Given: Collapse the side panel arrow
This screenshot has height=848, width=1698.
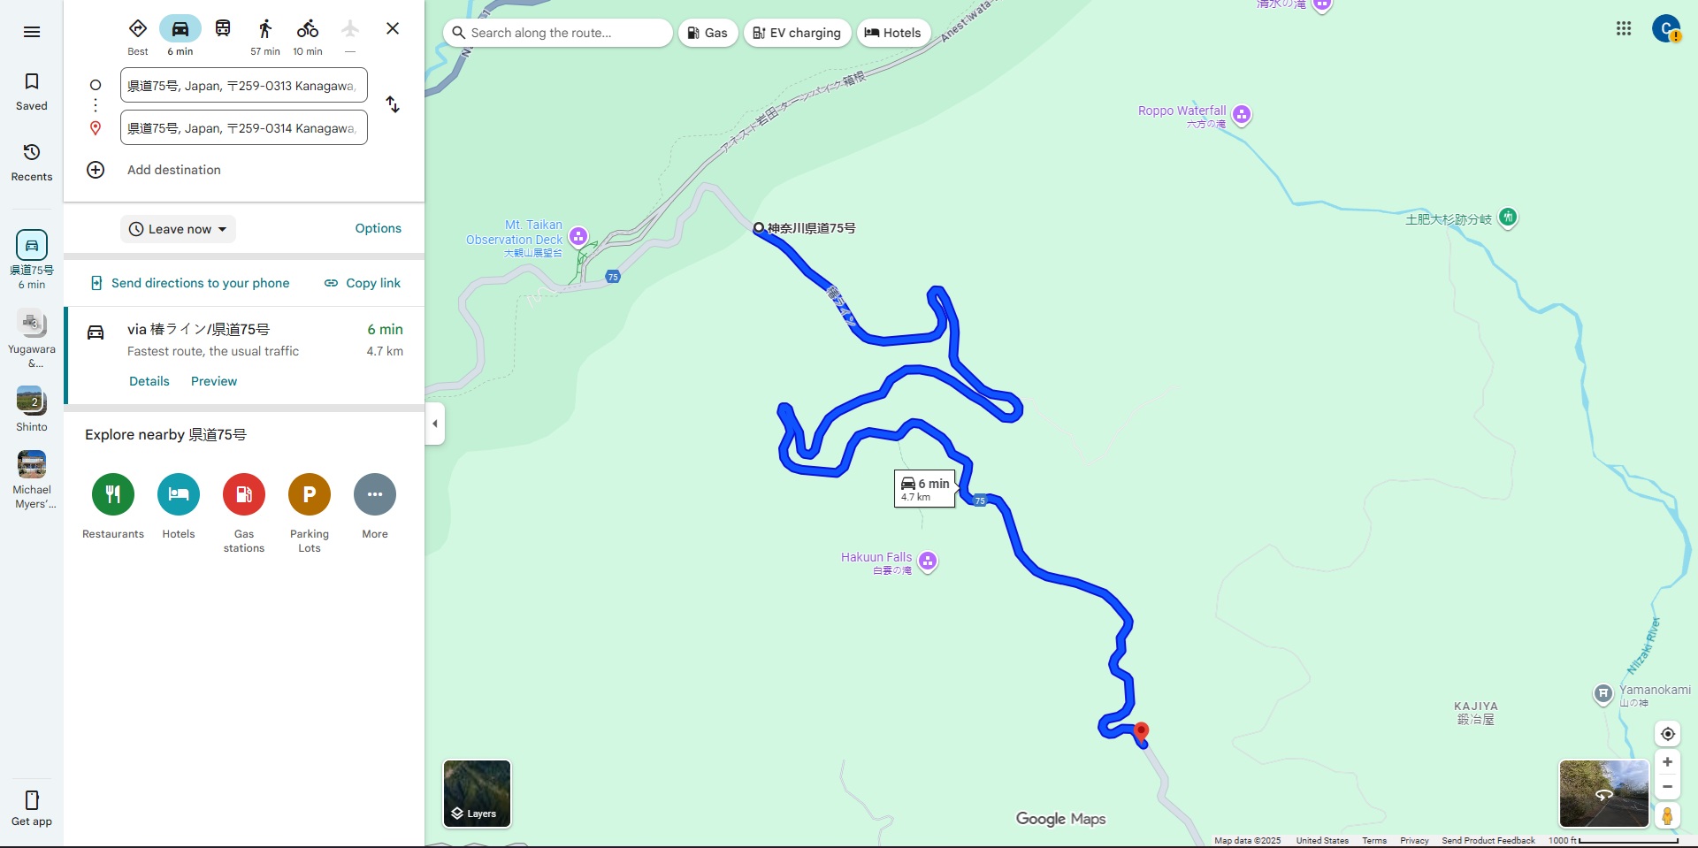Looking at the screenshot, I should point(434,424).
